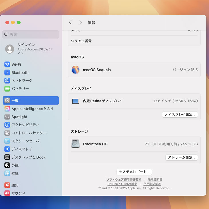This screenshot has width=209, height=209.
Task: Open the 使用許諾契約 link
Action: click(152, 184)
